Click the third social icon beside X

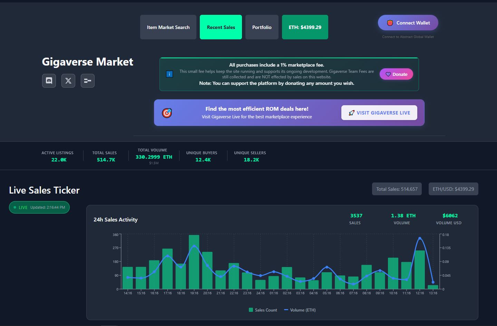(88, 81)
